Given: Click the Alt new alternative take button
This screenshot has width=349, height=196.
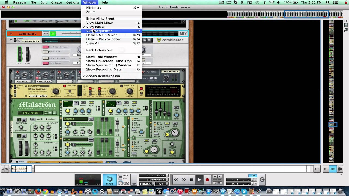Looking at the screenshot, I should (x=219, y=177).
